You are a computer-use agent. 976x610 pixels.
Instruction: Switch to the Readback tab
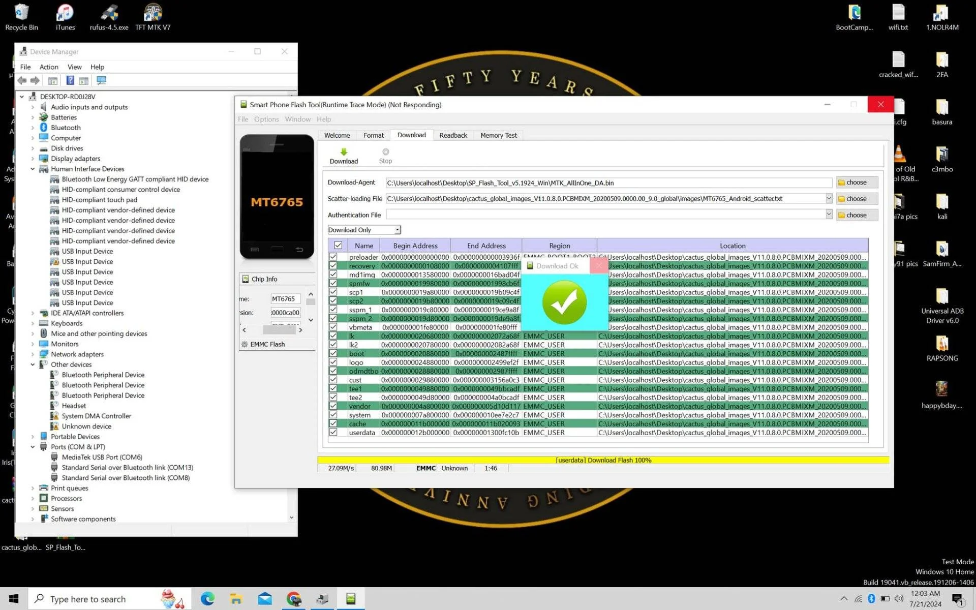pos(453,135)
